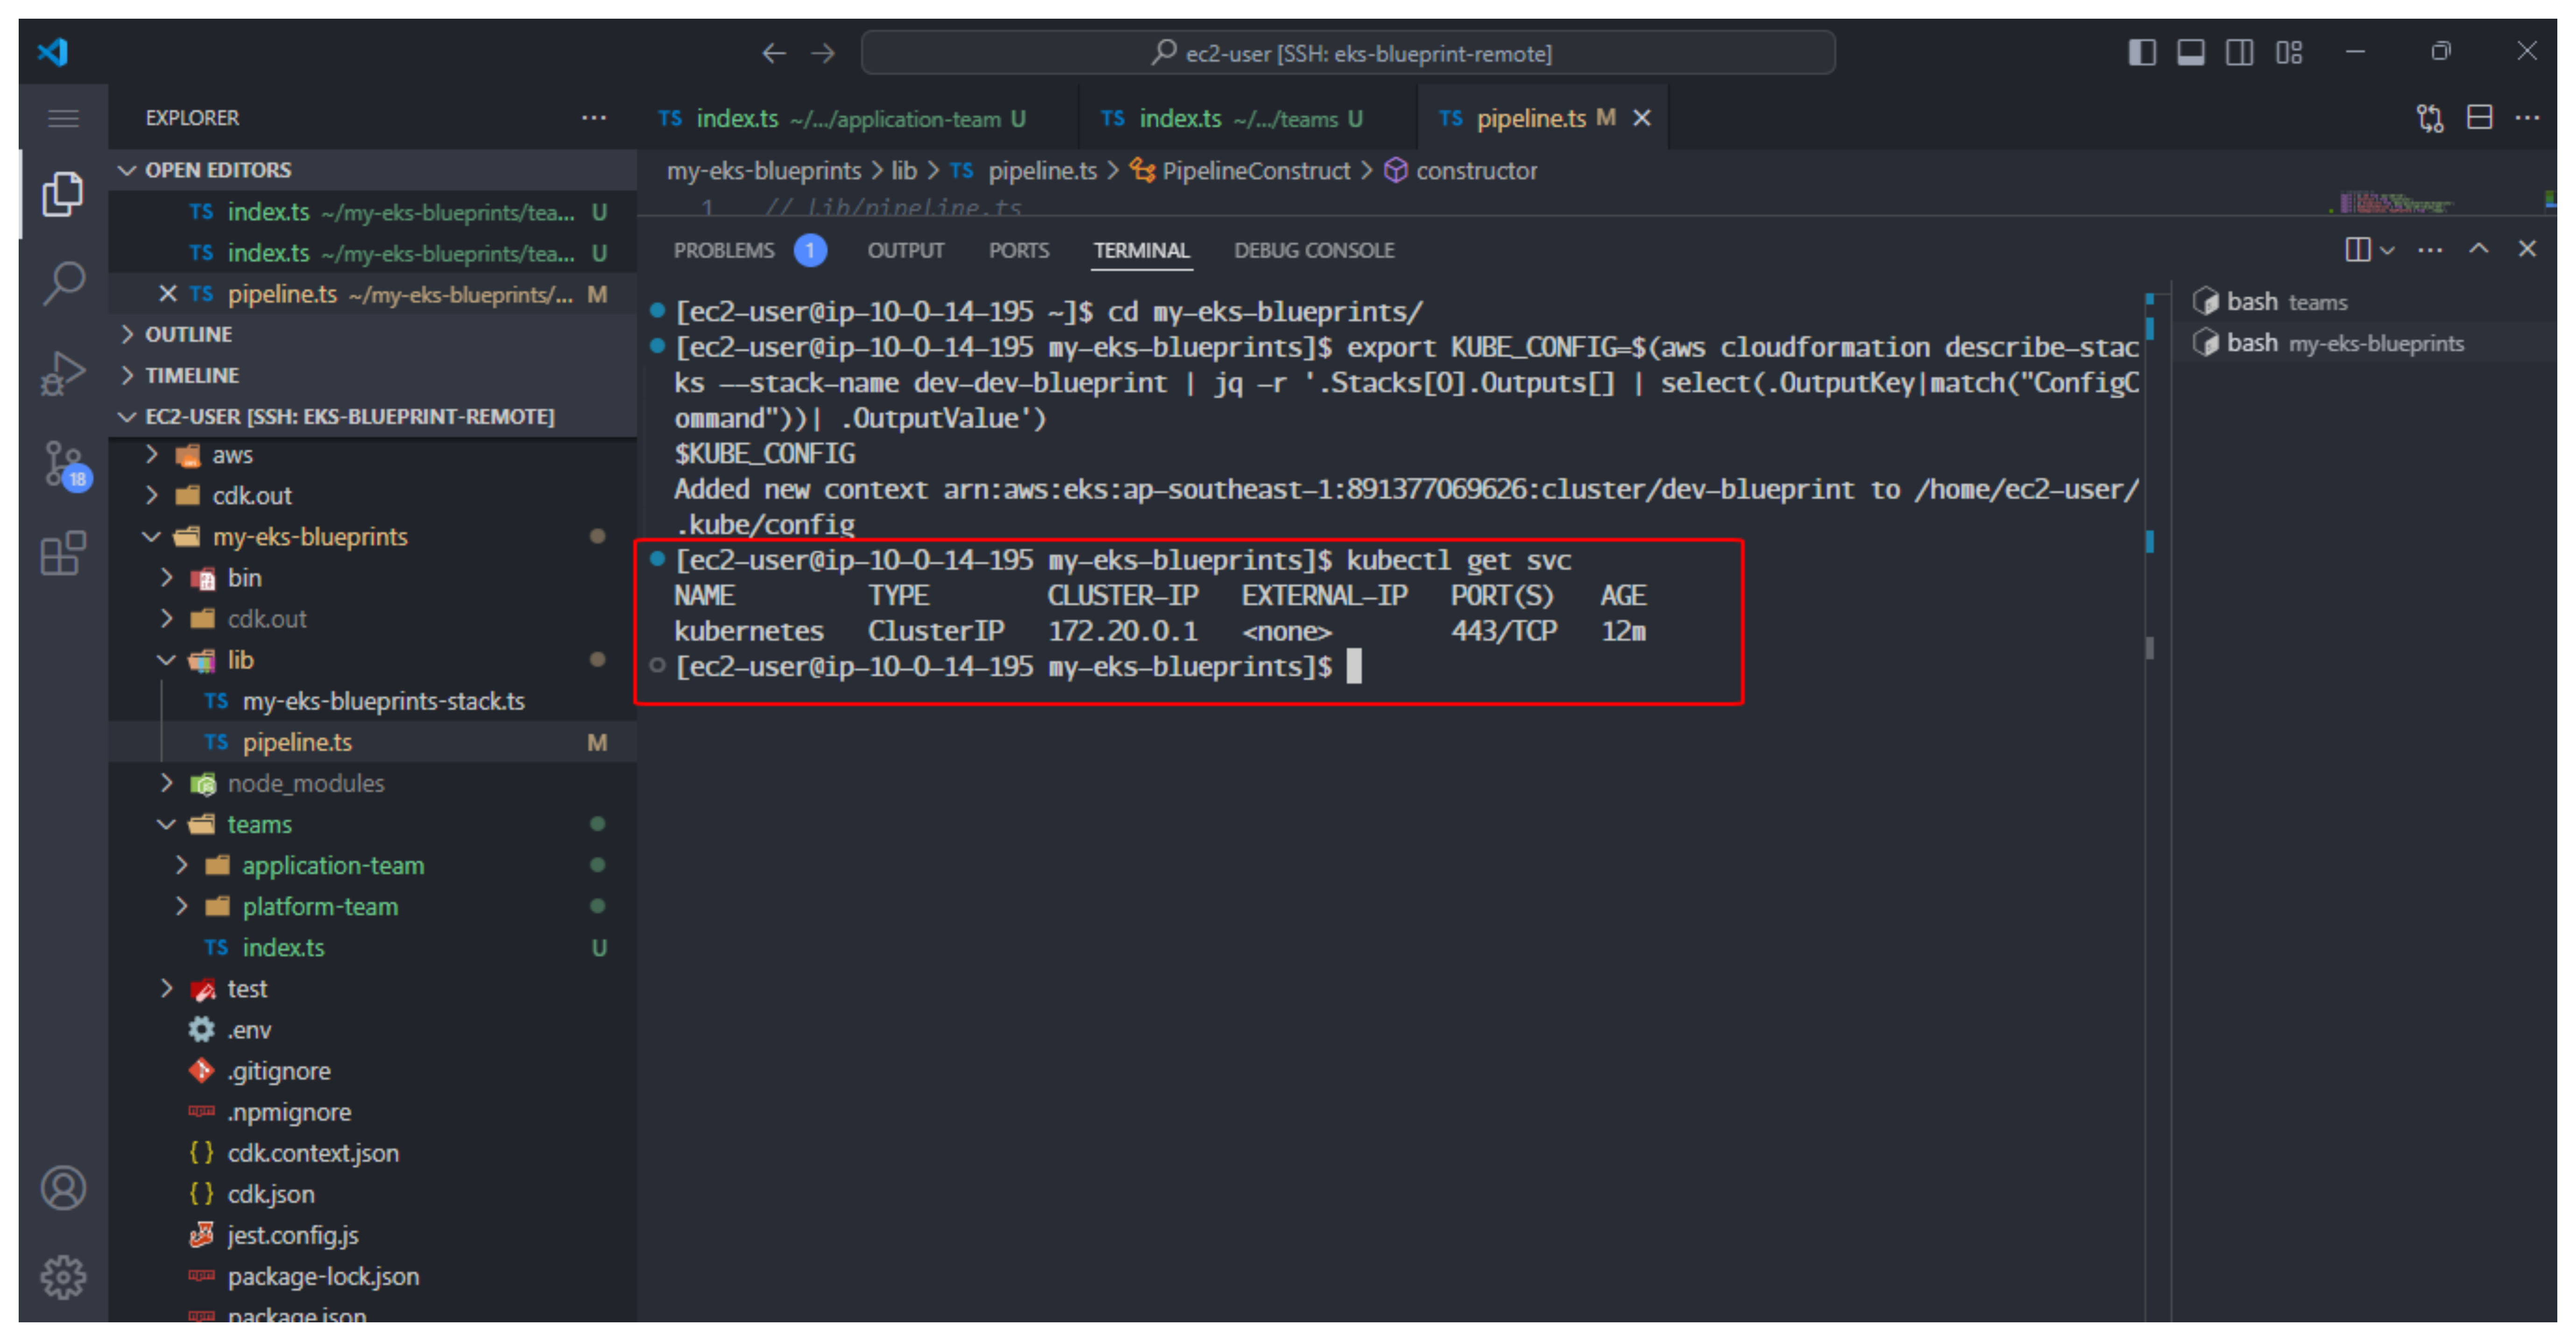
Task: Open my-eks-blueprints-stack.ts file
Action: [372, 701]
